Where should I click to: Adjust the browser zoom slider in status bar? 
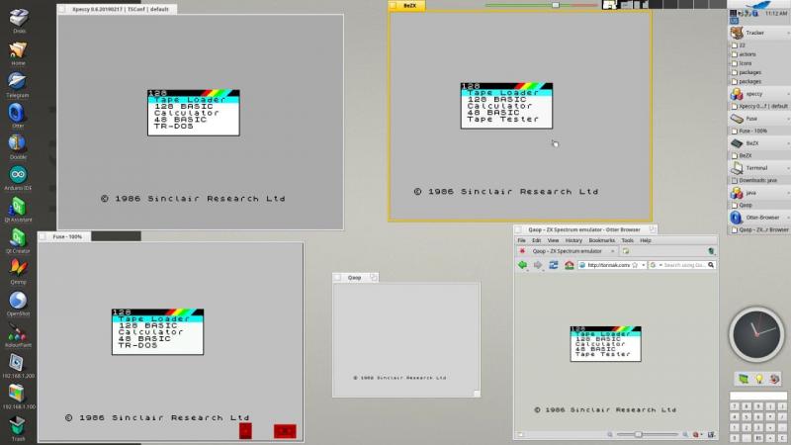[x=638, y=434]
